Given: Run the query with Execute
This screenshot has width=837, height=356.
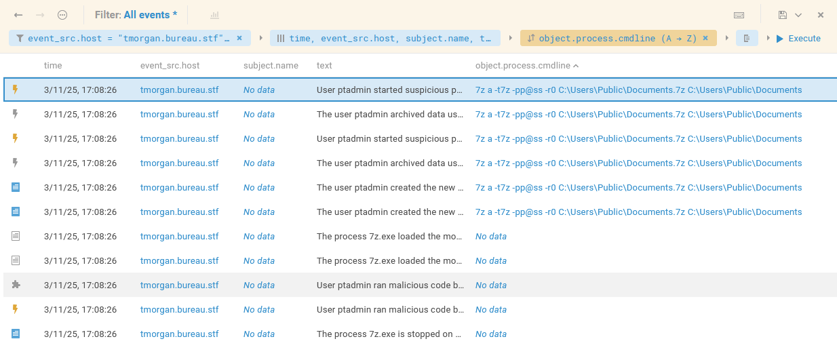Looking at the screenshot, I should (798, 38).
